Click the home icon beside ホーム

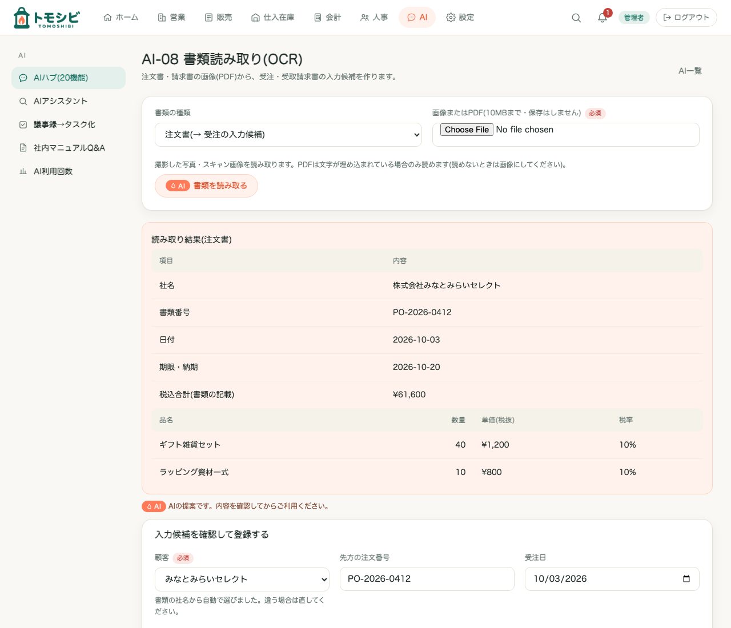click(107, 18)
